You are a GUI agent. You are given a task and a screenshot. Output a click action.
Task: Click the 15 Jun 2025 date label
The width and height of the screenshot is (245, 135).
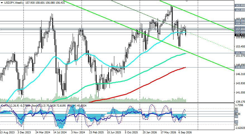click(x=114, y=132)
